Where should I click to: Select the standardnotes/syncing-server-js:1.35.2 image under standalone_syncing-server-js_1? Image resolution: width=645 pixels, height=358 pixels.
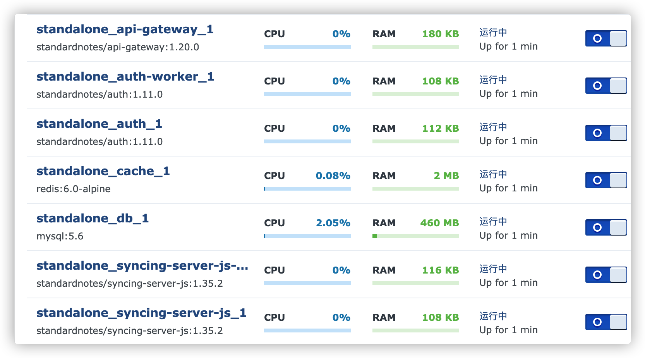130,331
